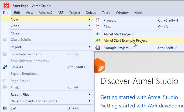Viewport: 184px width, 112px height.
Task: Expand the Import submenu arrow
Action: click(x=90, y=47)
